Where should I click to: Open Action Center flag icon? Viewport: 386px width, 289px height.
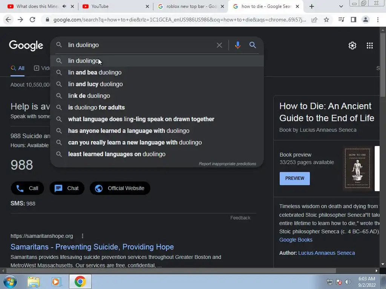tap(339, 282)
